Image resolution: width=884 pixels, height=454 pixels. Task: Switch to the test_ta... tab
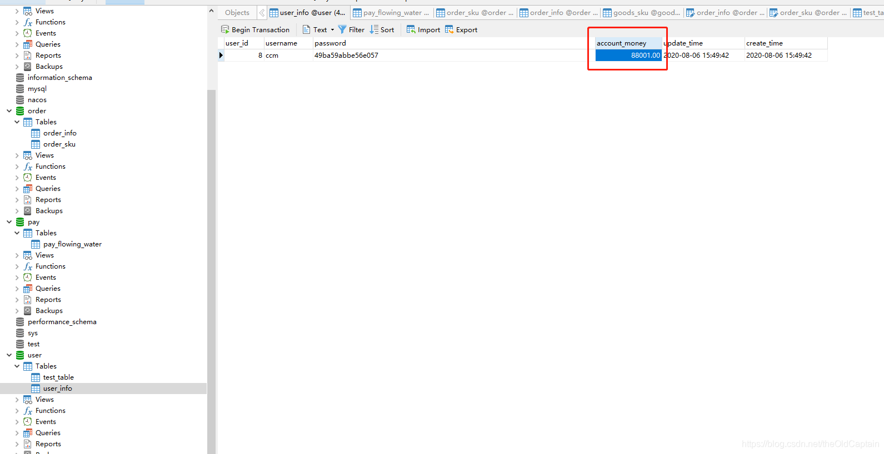tap(868, 13)
